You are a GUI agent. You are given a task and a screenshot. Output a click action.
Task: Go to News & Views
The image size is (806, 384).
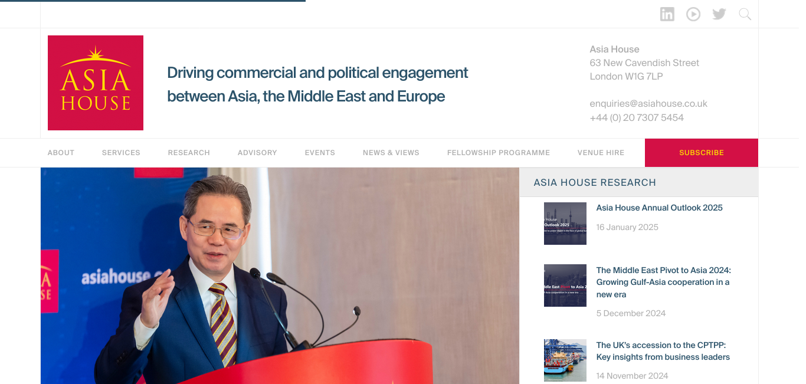pyautogui.click(x=391, y=153)
